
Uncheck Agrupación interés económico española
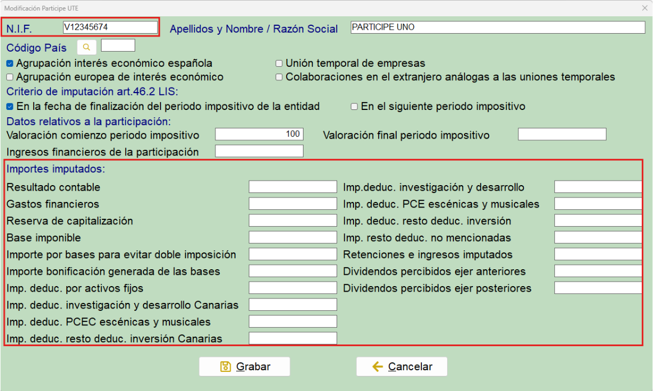coord(10,64)
